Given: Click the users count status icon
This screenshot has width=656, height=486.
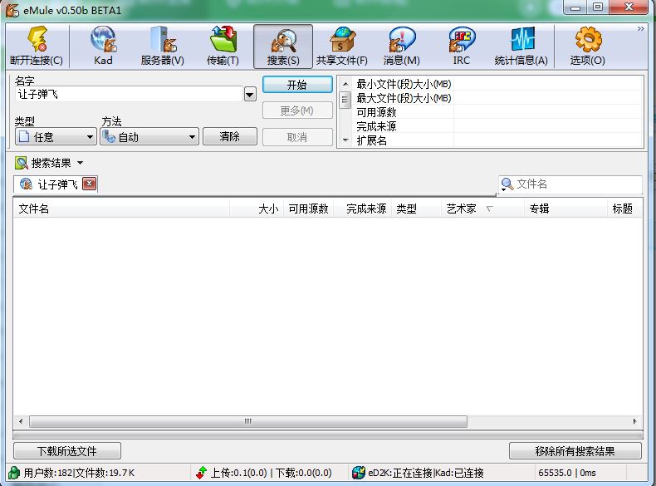Looking at the screenshot, I should coord(14,473).
